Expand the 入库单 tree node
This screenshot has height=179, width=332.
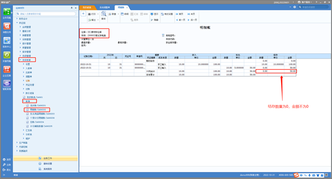coord(24,68)
